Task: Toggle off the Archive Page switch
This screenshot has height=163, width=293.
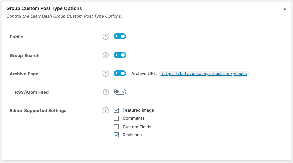Action: pyautogui.click(x=120, y=73)
